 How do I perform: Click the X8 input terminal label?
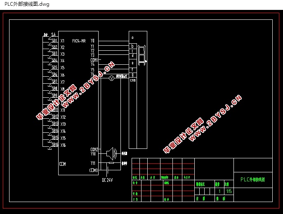(62, 89)
